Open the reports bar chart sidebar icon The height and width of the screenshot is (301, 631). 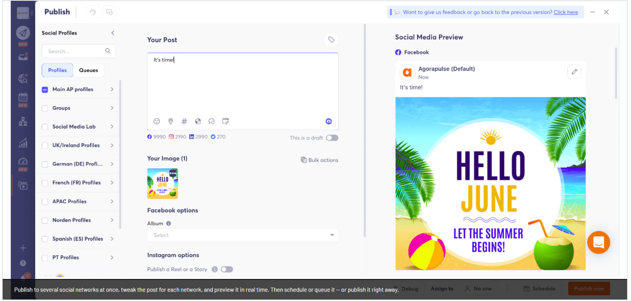(23, 143)
